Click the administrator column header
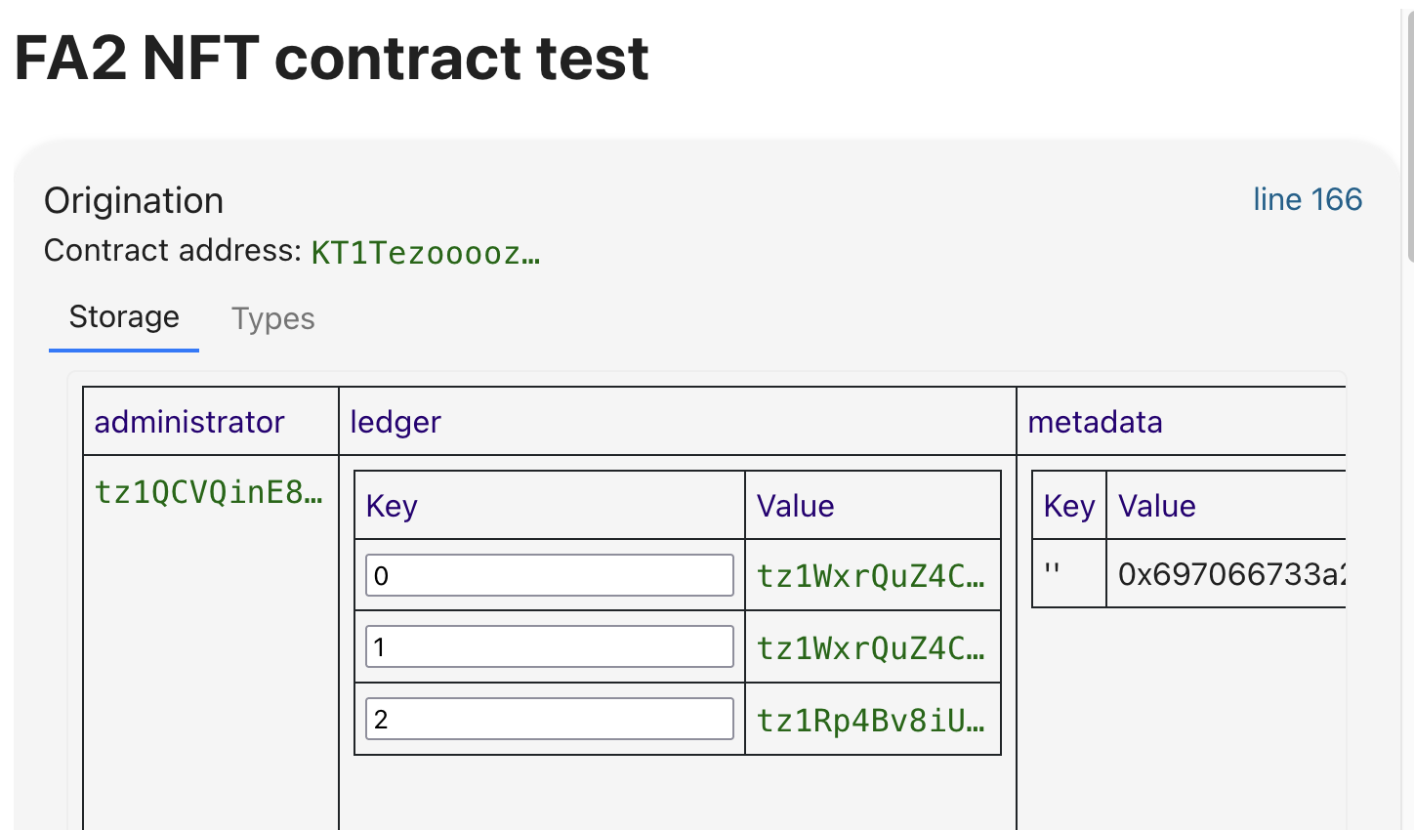The width and height of the screenshot is (1414, 830). 189,422
